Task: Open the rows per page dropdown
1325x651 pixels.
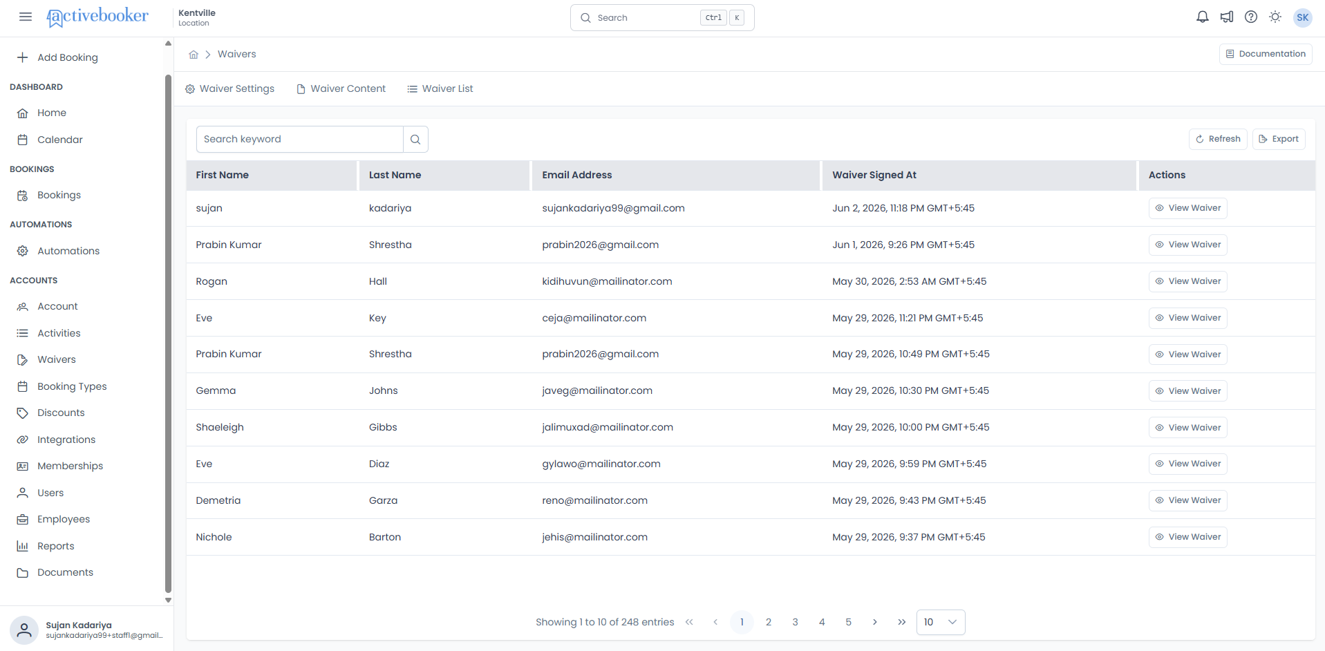Action: [941, 622]
